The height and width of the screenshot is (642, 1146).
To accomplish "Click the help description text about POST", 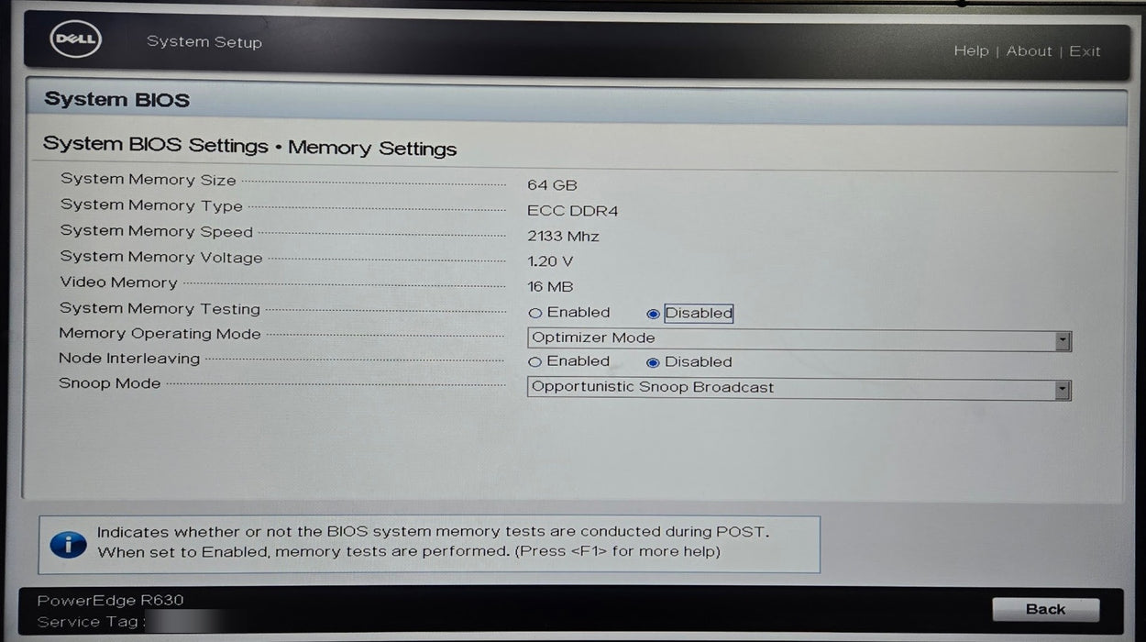I will tap(433, 541).
